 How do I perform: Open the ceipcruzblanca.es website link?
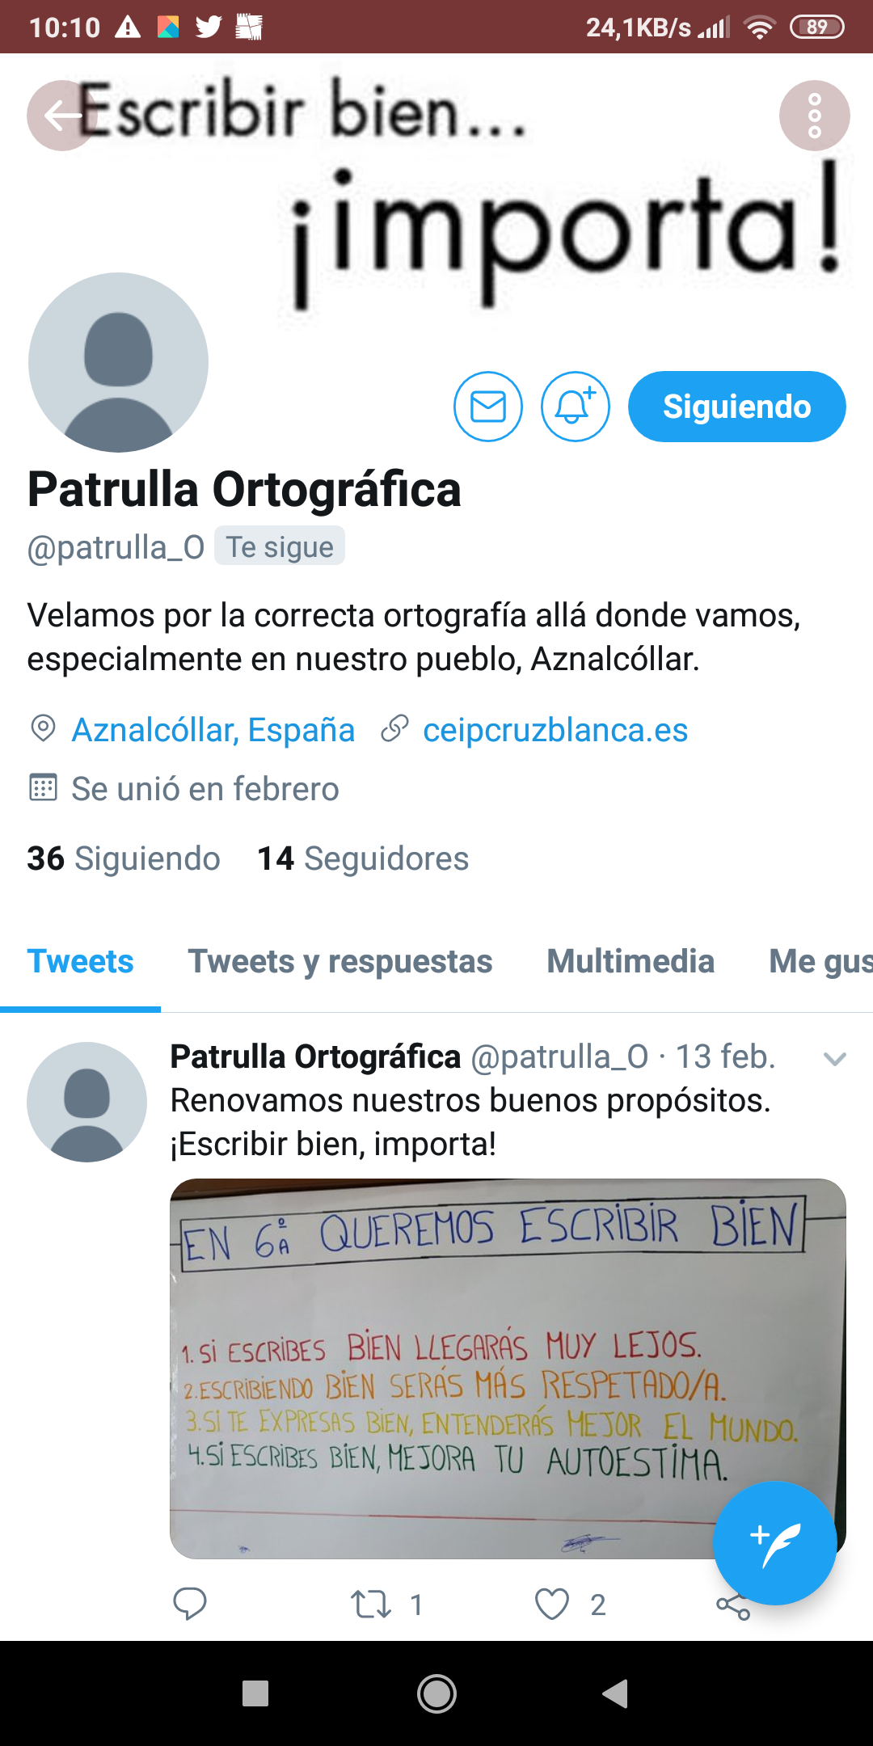pyautogui.click(x=555, y=730)
